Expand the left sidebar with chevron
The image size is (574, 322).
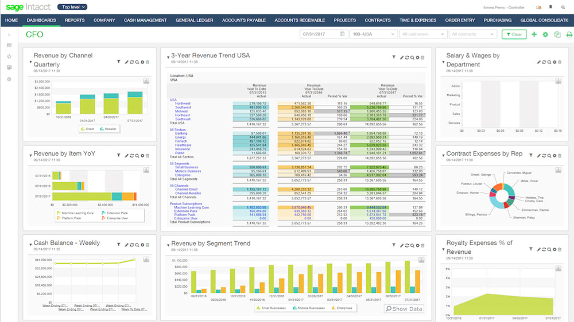point(9,35)
